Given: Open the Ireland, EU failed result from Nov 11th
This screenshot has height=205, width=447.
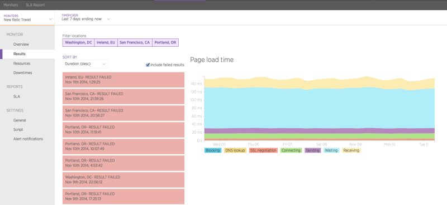Looking at the screenshot, I should point(123,80).
